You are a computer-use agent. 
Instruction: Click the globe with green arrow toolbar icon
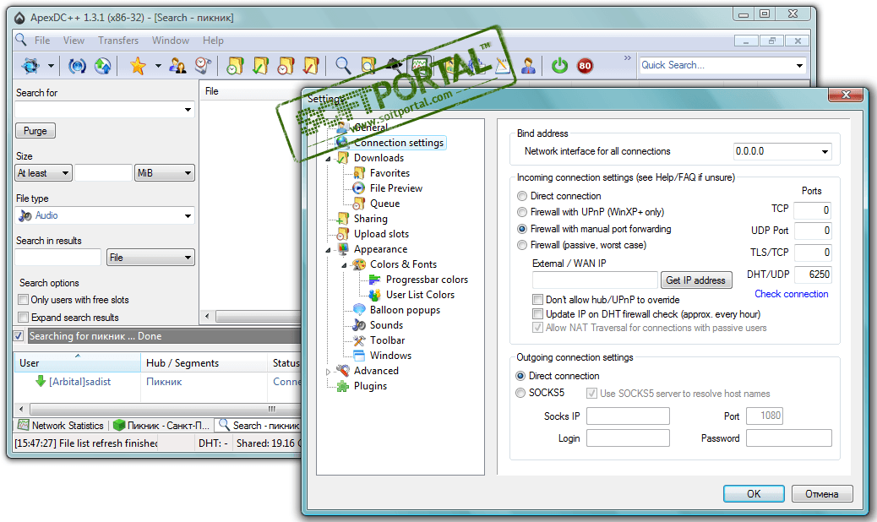tap(102, 66)
